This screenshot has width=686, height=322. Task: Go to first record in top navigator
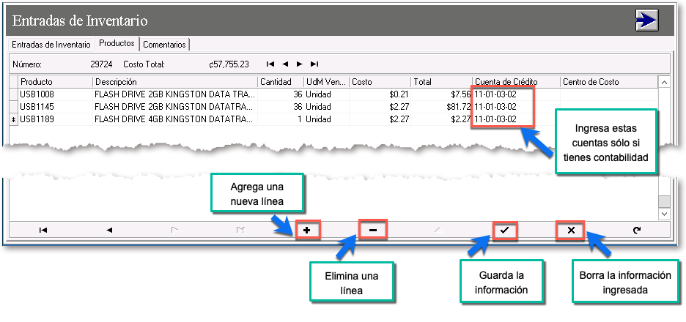coord(270,64)
